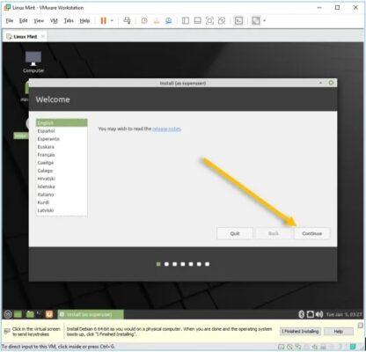Select Galego in the language list
The height and width of the screenshot is (352, 366).
tap(62, 171)
